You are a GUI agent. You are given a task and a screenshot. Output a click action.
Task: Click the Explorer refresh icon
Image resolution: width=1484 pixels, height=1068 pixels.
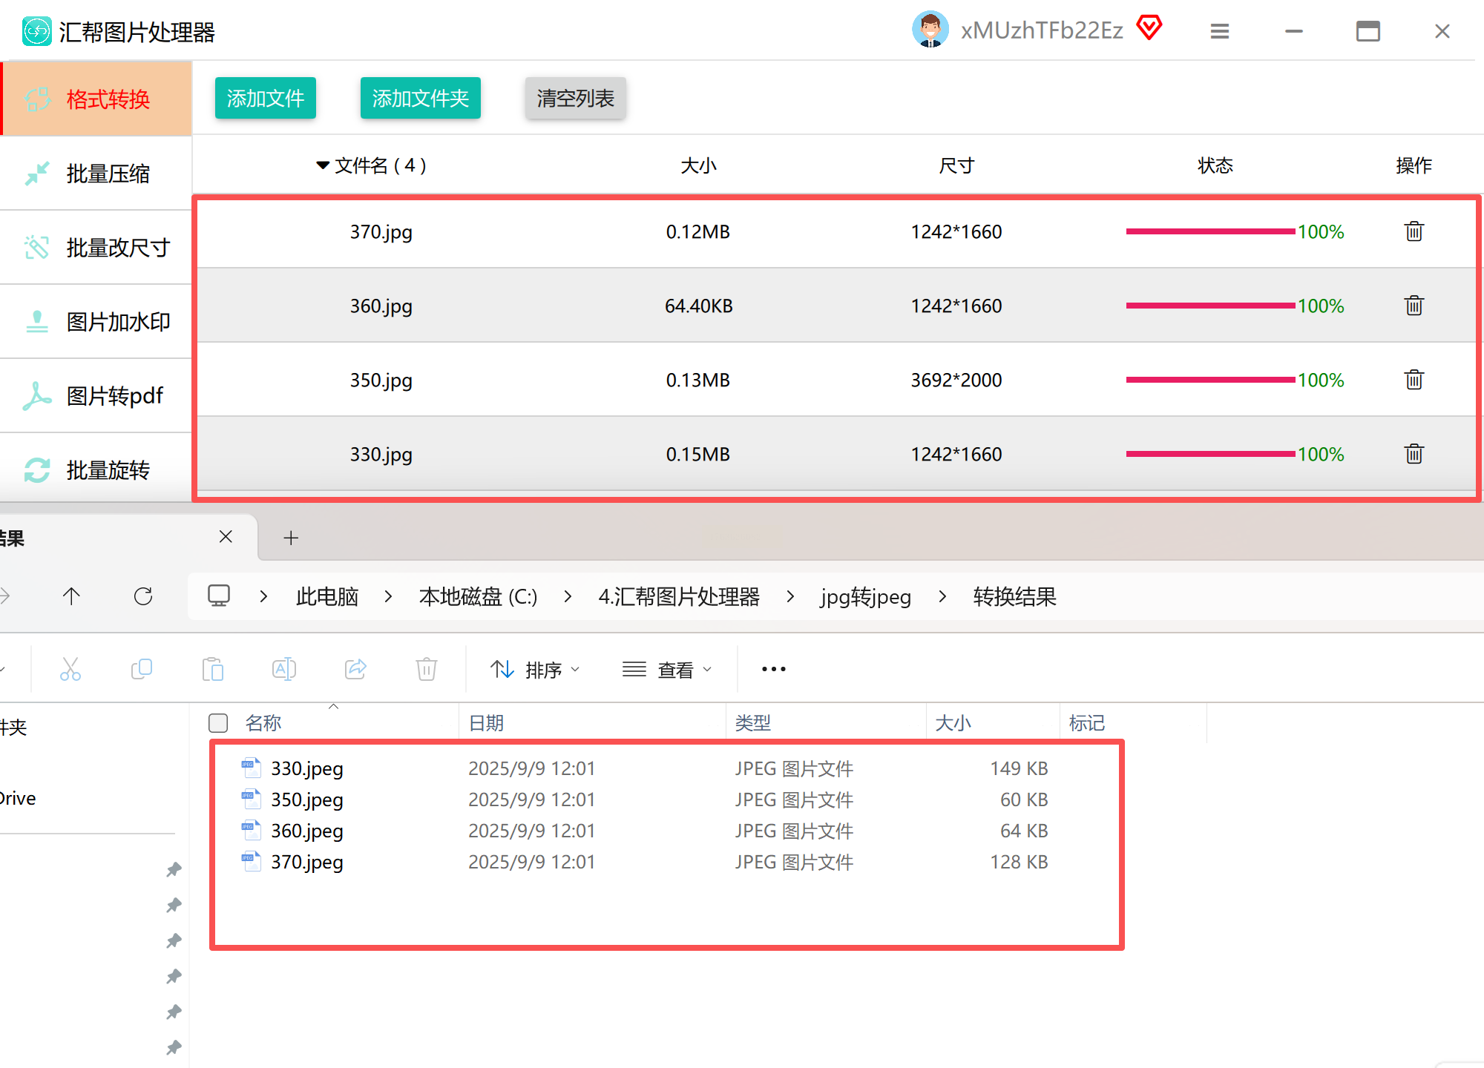click(x=143, y=596)
